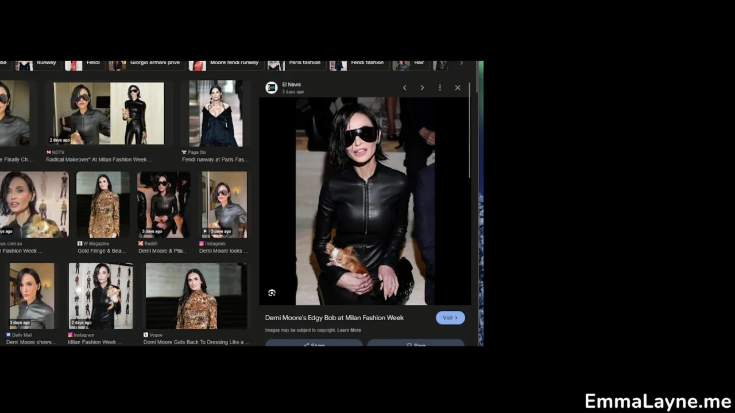This screenshot has height=413, width=735.
Task: Click the Instagram icon above Milan Fashion Week
Action: click(71, 335)
